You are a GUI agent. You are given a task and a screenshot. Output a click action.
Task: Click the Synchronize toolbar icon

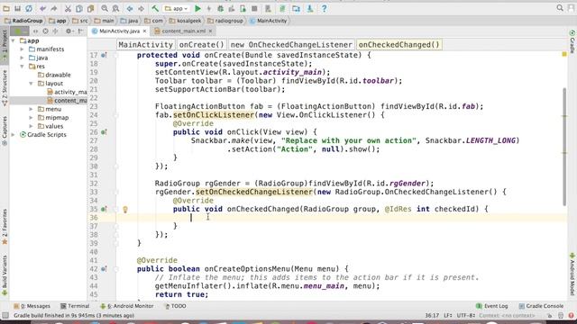[x=29, y=8]
